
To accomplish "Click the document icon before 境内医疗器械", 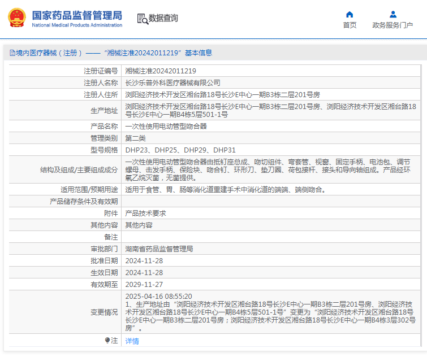I will (12, 53).
